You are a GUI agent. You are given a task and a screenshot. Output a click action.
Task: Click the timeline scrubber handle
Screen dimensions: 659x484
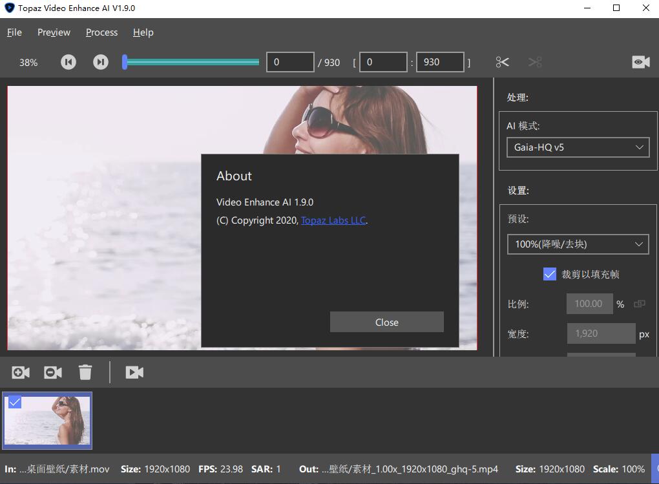125,62
